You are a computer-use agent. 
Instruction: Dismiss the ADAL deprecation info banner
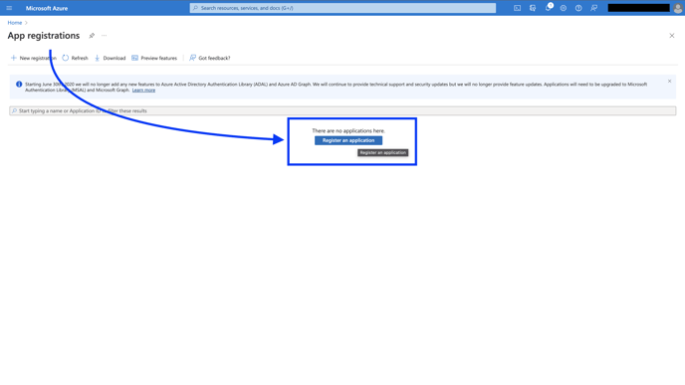(x=669, y=82)
